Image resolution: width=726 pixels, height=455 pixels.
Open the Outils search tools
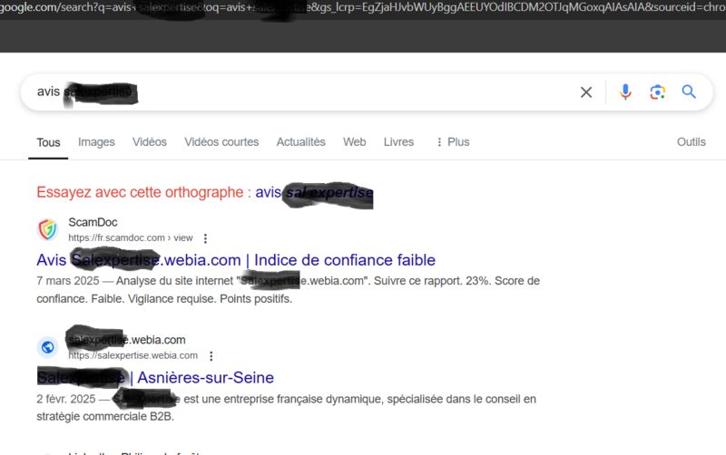coord(692,142)
